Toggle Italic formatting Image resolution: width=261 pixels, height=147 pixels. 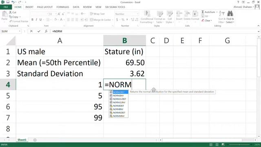click(36, 20)
